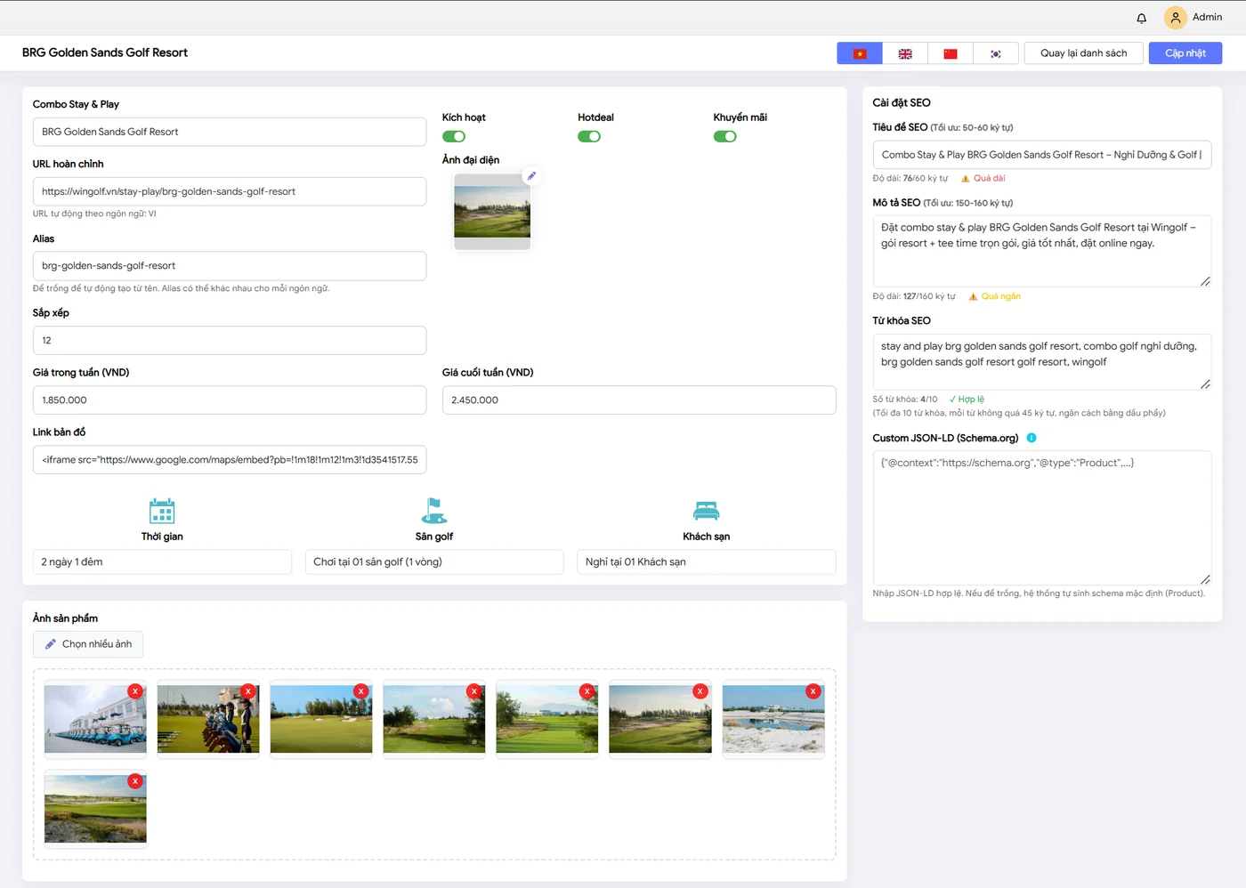Focus 'Chơi tại 01 sân golf' field
Viewport: 1246px width, 888px height.
coord(434,561)
